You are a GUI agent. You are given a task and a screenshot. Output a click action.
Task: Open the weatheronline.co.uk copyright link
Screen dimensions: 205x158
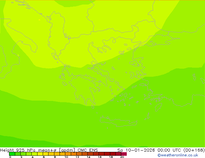(178, 155)
